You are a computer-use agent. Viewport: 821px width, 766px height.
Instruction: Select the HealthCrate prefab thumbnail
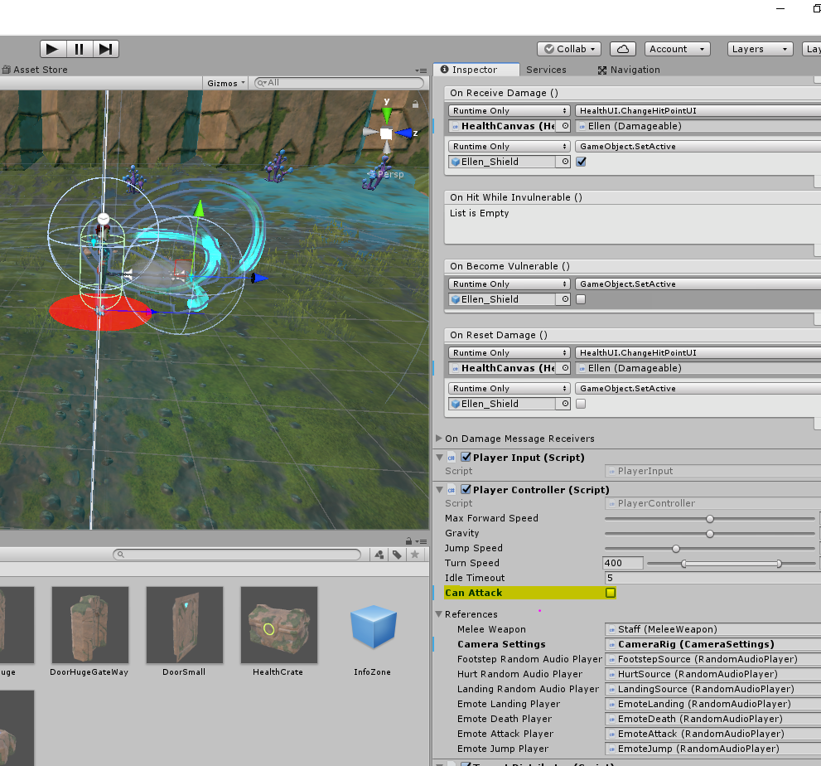point(278,625)
